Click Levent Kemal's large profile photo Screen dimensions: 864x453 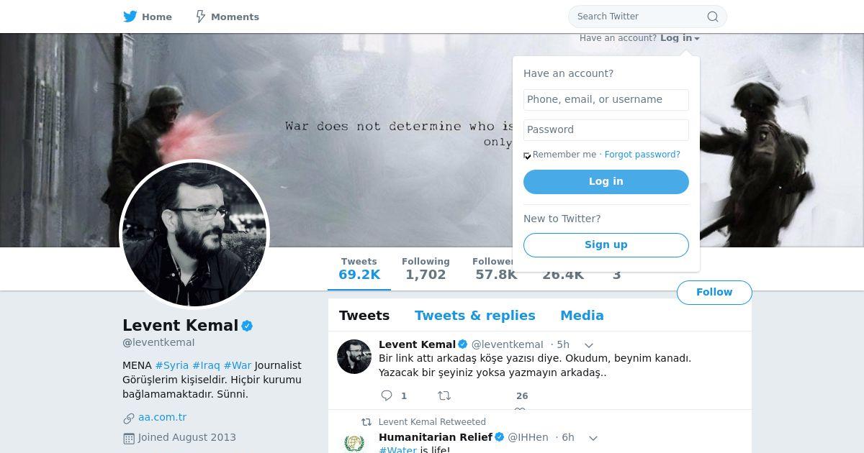click(x=194, y=234)
